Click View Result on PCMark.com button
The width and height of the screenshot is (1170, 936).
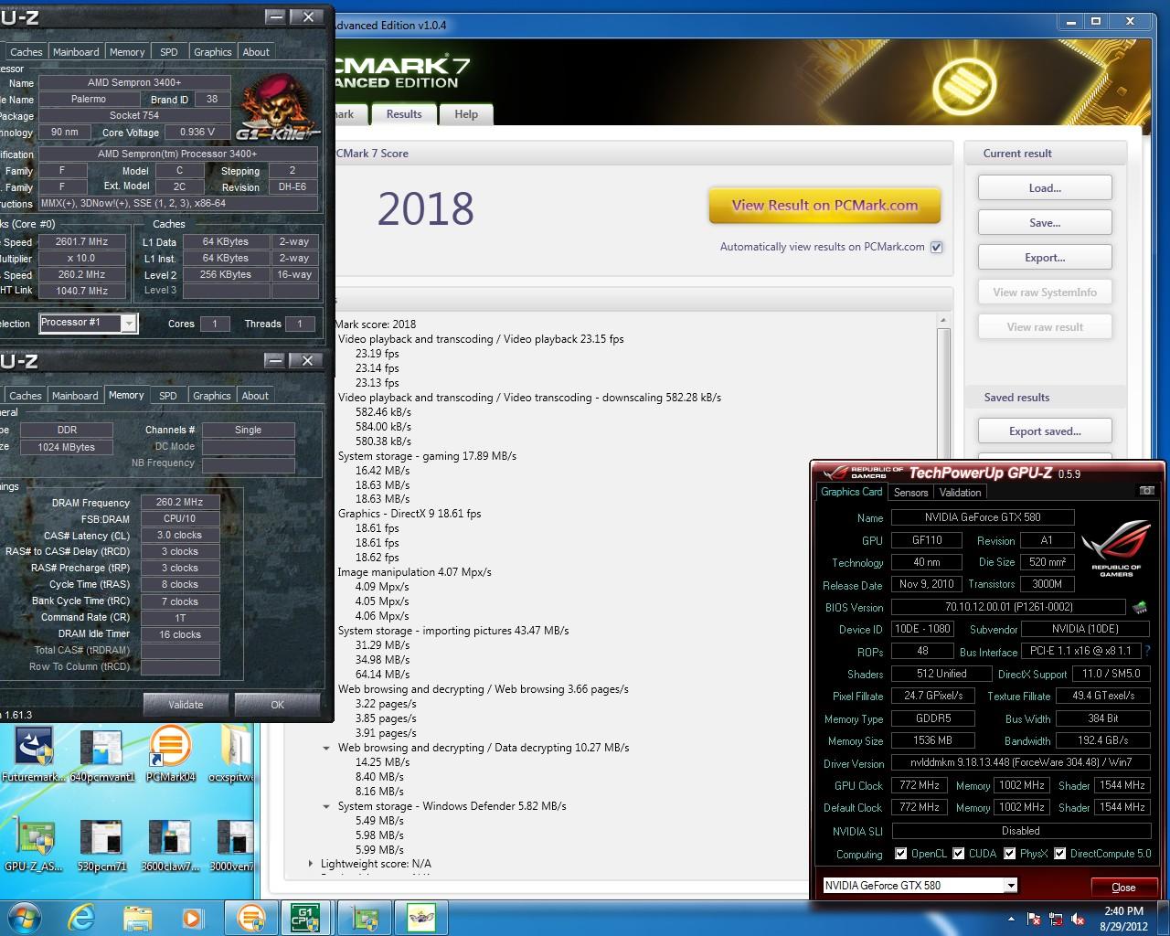(824, 206)
